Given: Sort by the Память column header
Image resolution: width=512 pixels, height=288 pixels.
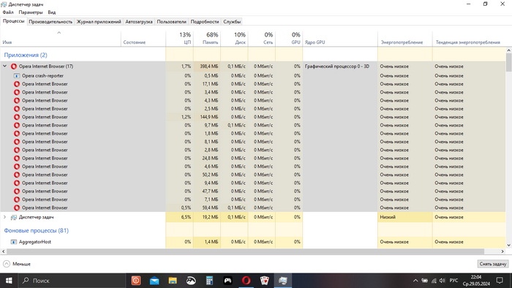Looking at the screenshot, I should pos(207,39).
